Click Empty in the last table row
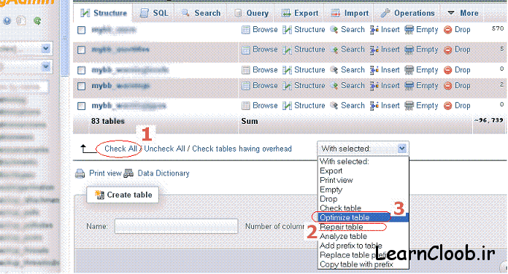Screen dimensions: 508x274 421,106
